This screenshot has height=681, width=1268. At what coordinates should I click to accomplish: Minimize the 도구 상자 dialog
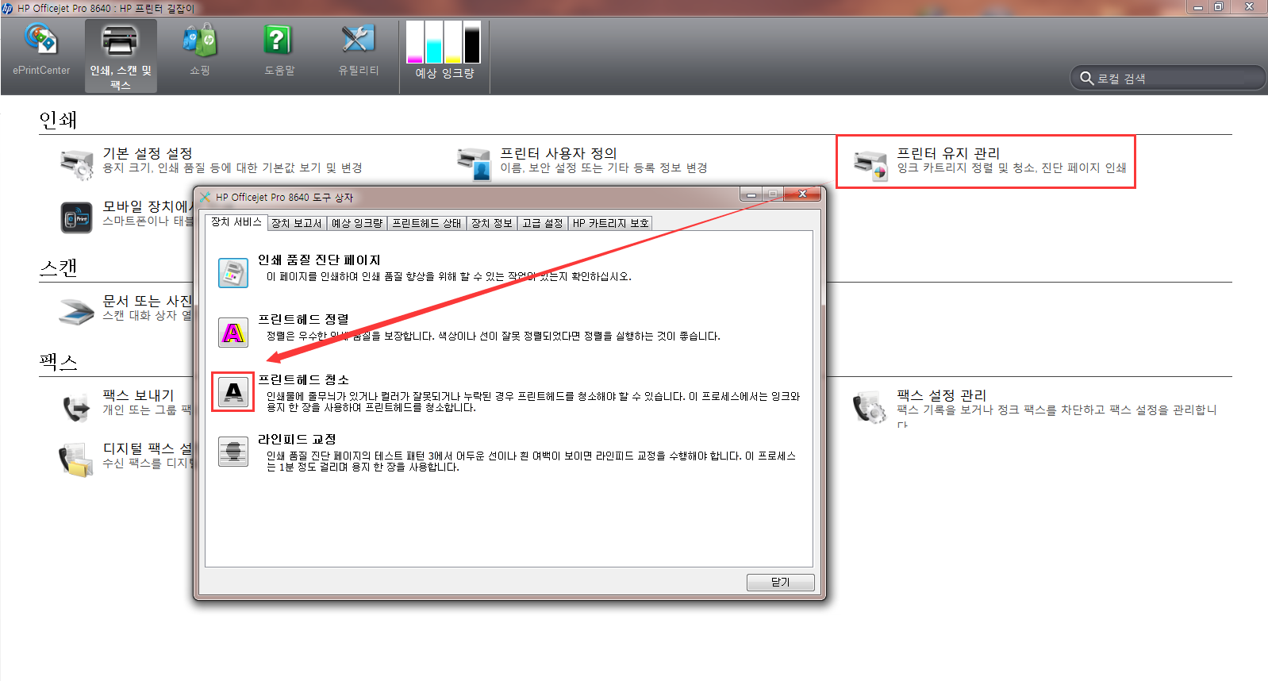[x=751, y=194]
